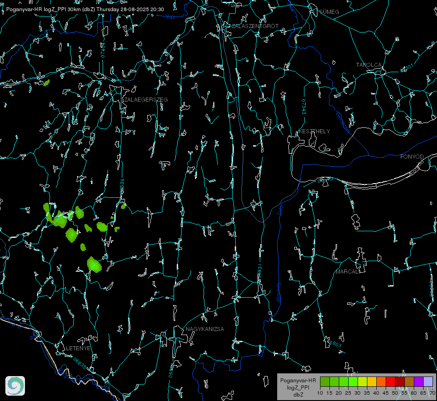The image size is (437, 401).
Task: Click the ZALAEGERSZEG city label
Action: 146,100
